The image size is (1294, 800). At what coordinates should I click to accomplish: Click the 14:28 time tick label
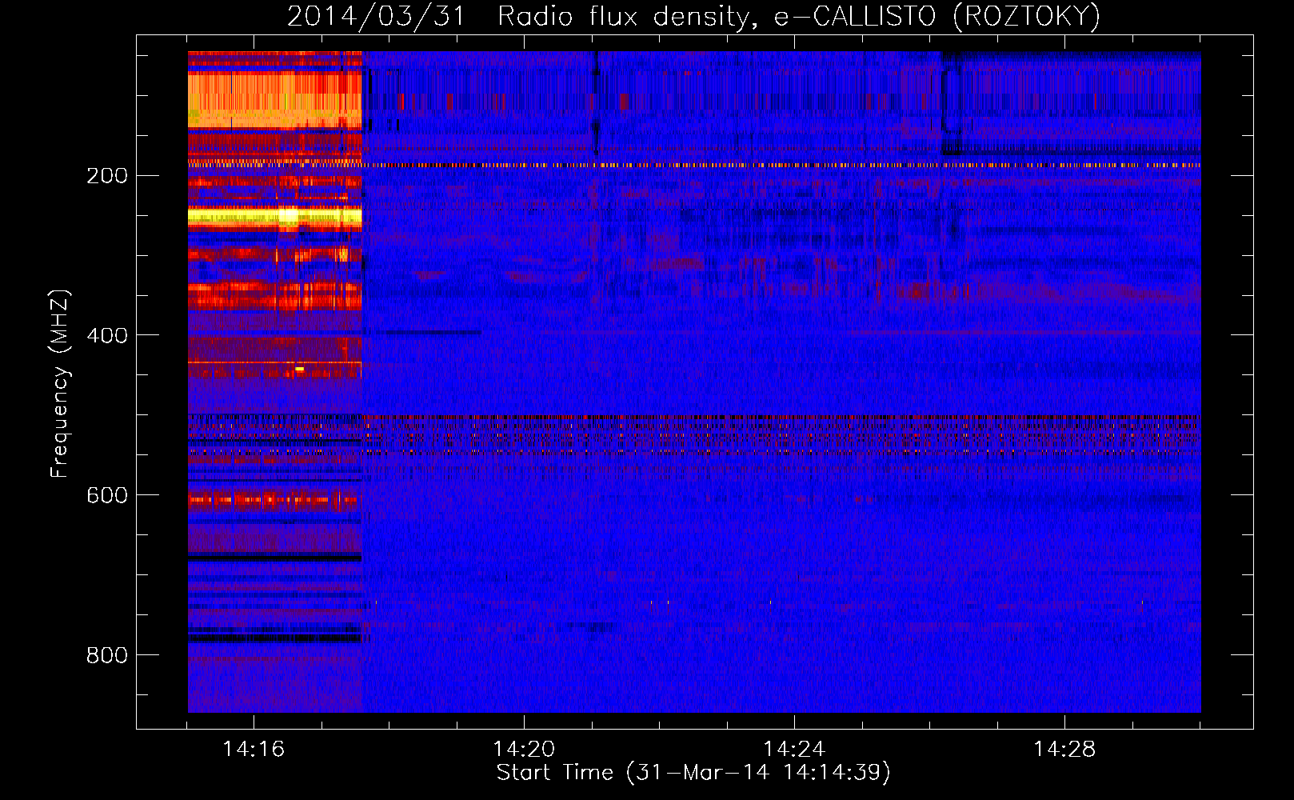click(x=1064, y=750)
